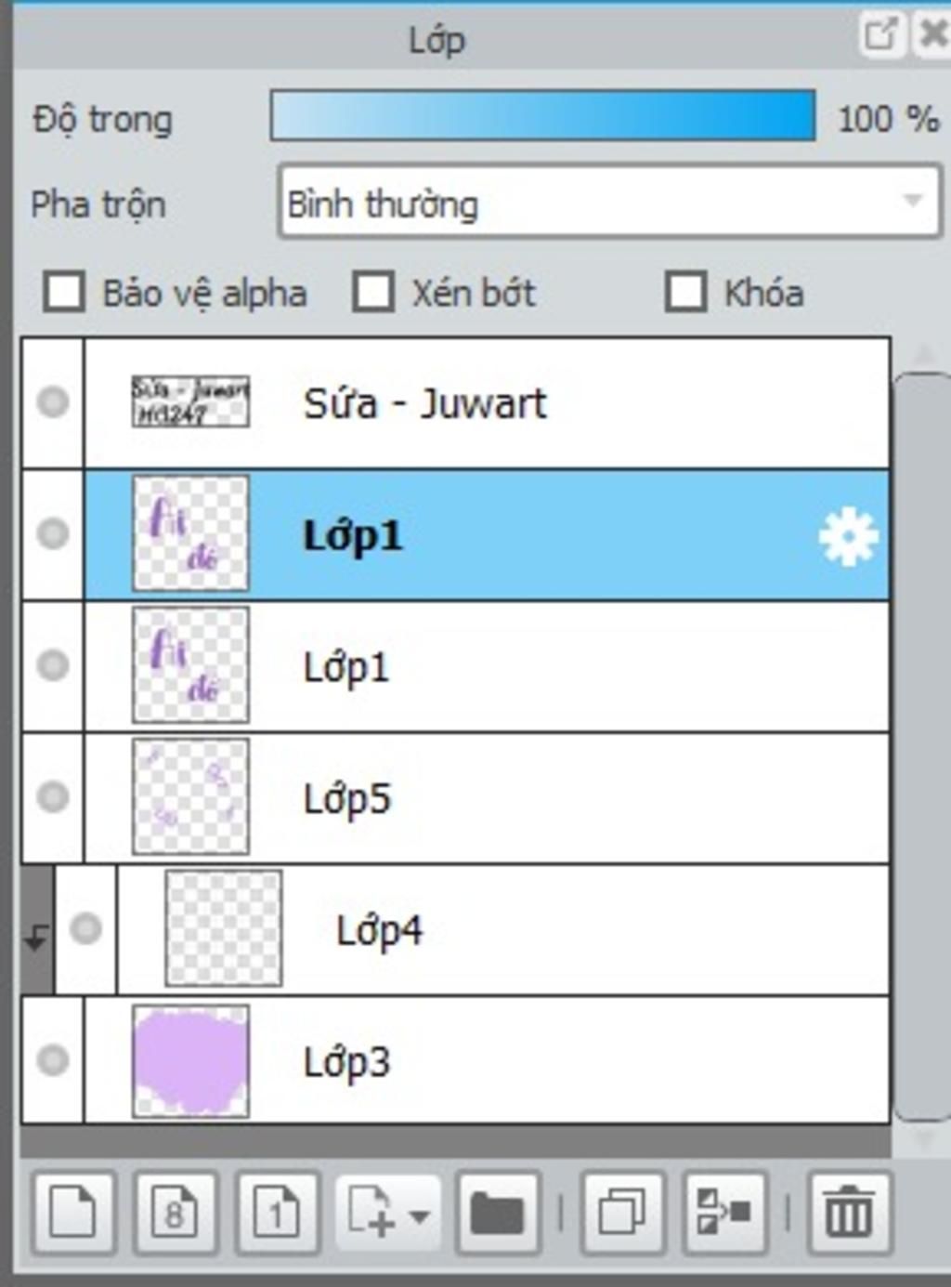This screenshot has width=951, height=1287.
Task: Add a new color layer
Action: 73,1213
